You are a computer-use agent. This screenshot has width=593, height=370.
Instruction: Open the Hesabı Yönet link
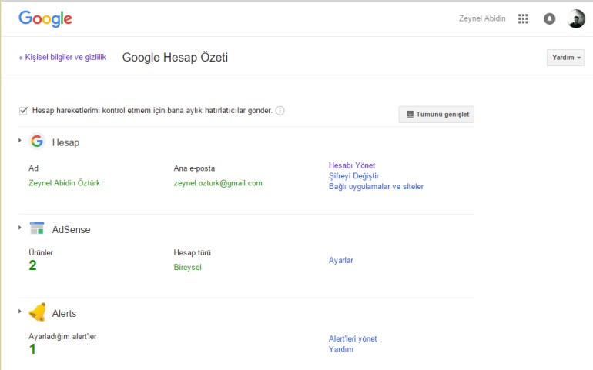tap(352, 165)
